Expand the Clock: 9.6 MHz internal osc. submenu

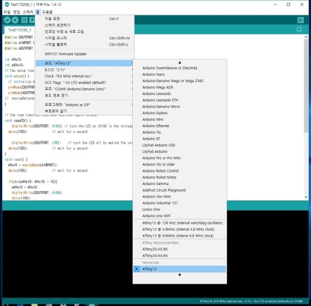click(85, 76)
